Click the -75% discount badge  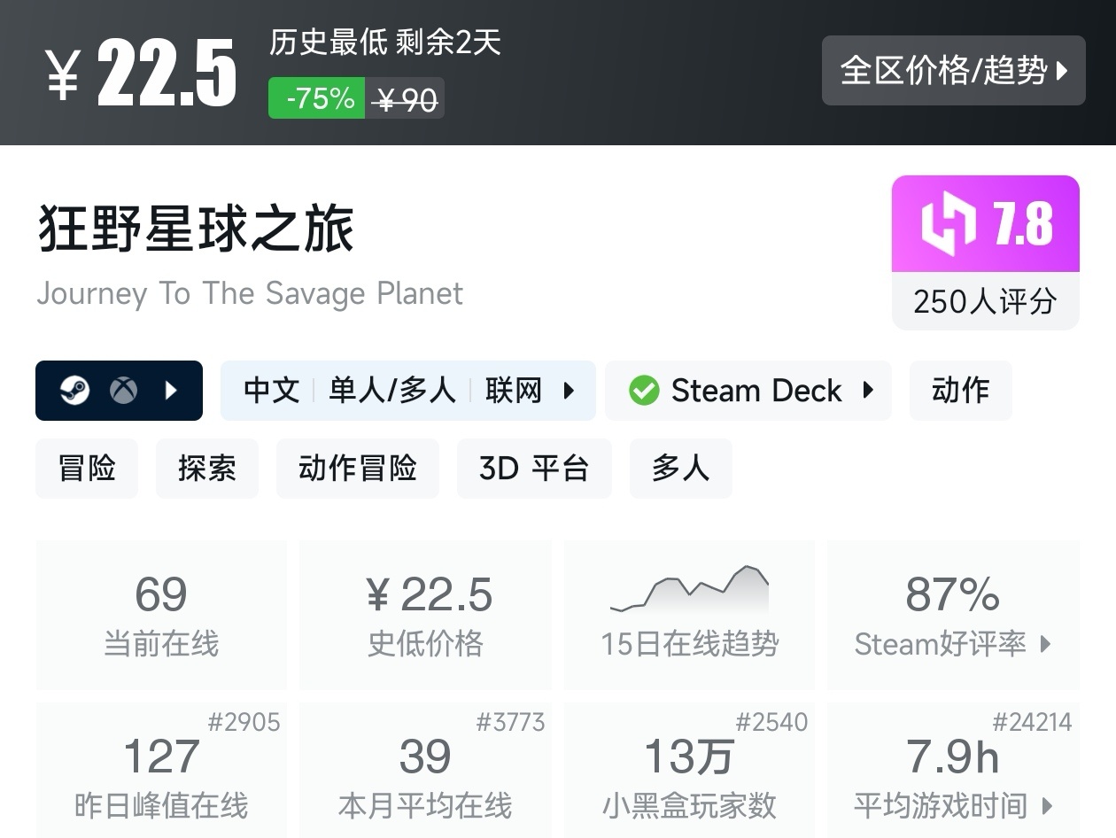[316, 98]
